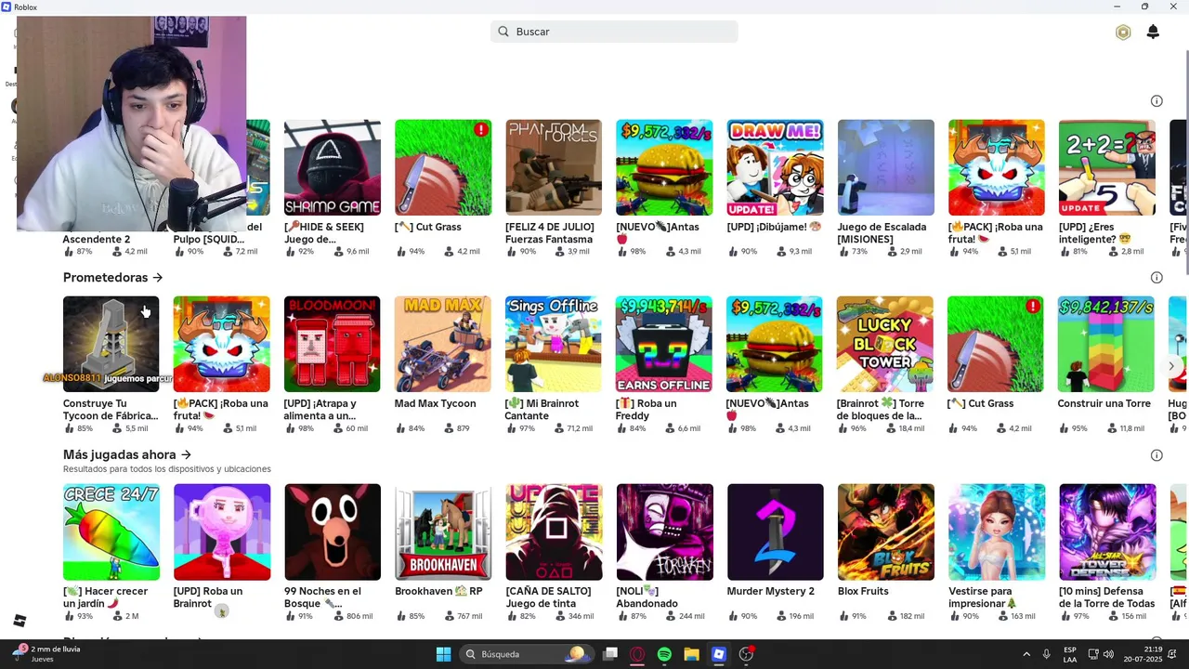Image resolution: width=1189 pixels, height=669 pixels.
Task: Click the 'Blox Fruits' title text
Action: tap(863, 592)
